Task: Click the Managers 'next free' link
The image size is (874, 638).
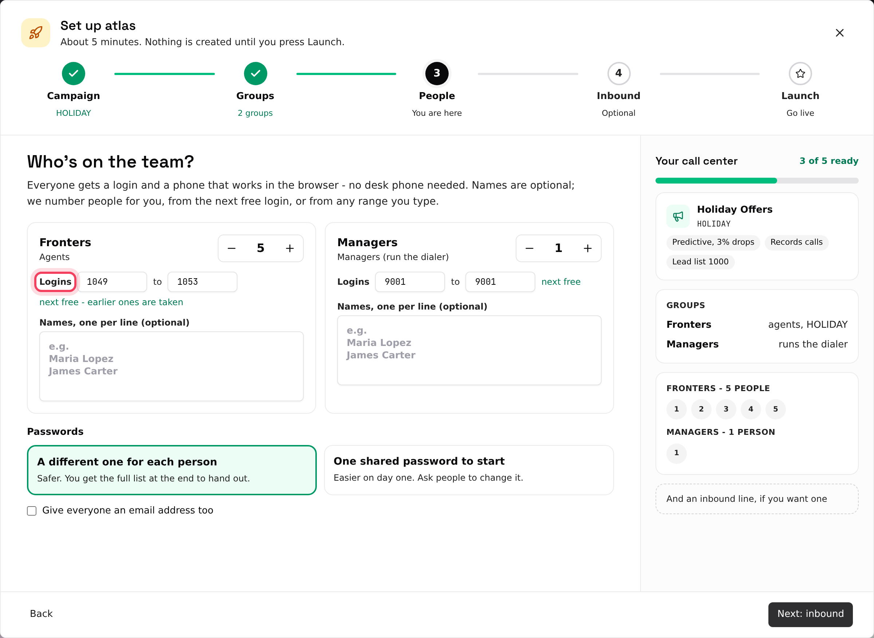Action: click(x=561, y=282)
